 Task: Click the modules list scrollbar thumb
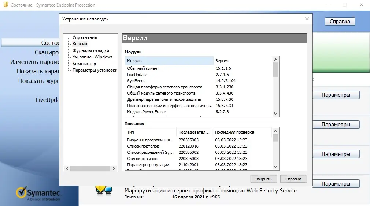(x=275, y=70)
